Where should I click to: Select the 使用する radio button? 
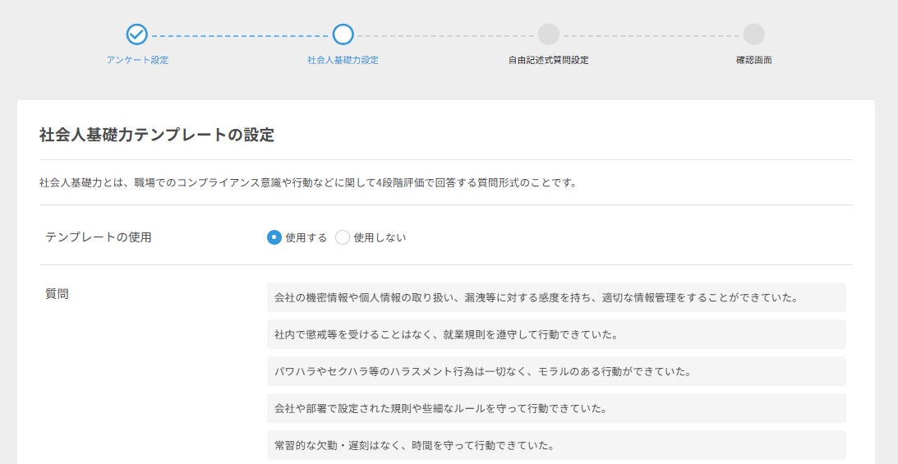[x=274, y=237]
